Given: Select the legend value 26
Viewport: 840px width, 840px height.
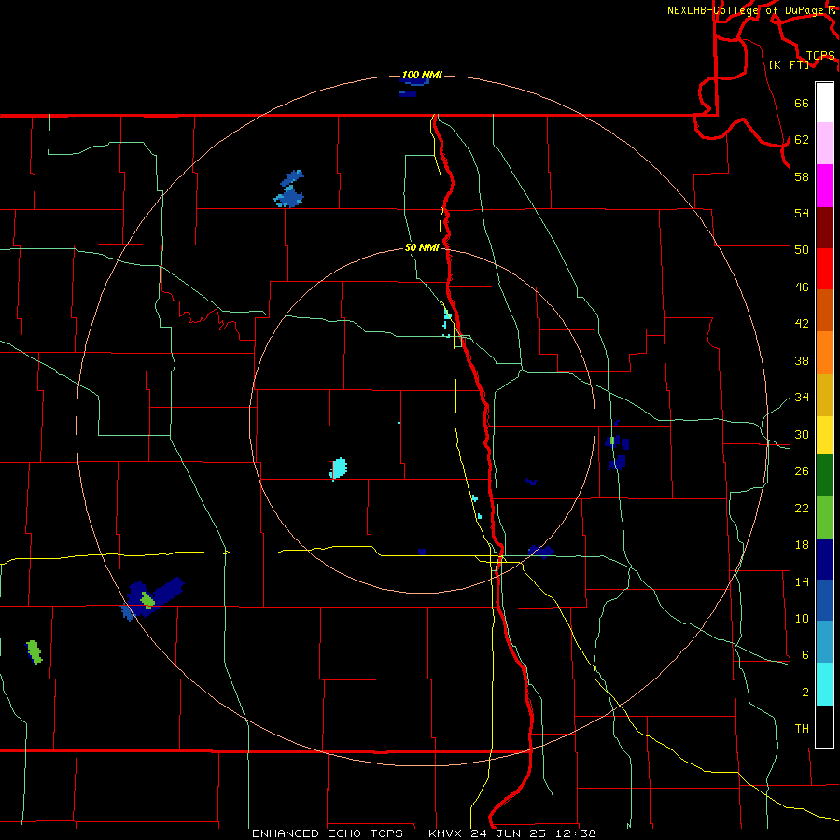Looking at the screenshot, I should [x=802, y=471].
